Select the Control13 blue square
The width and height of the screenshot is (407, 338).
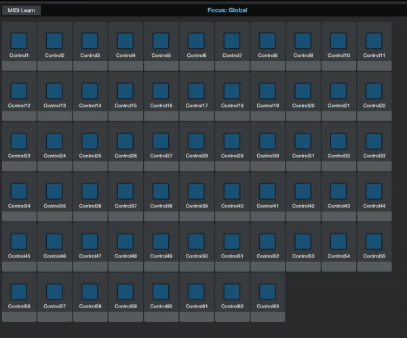point(54,91)
